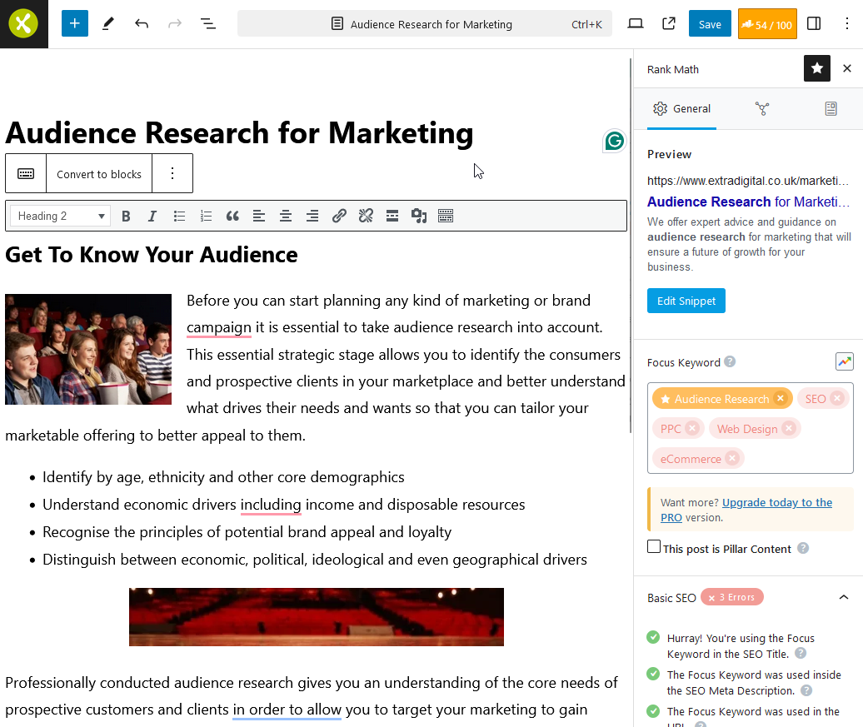The width and height of the screenshot is (863, 727).
Task: Click the device preview icon
Action: point(636,23)
